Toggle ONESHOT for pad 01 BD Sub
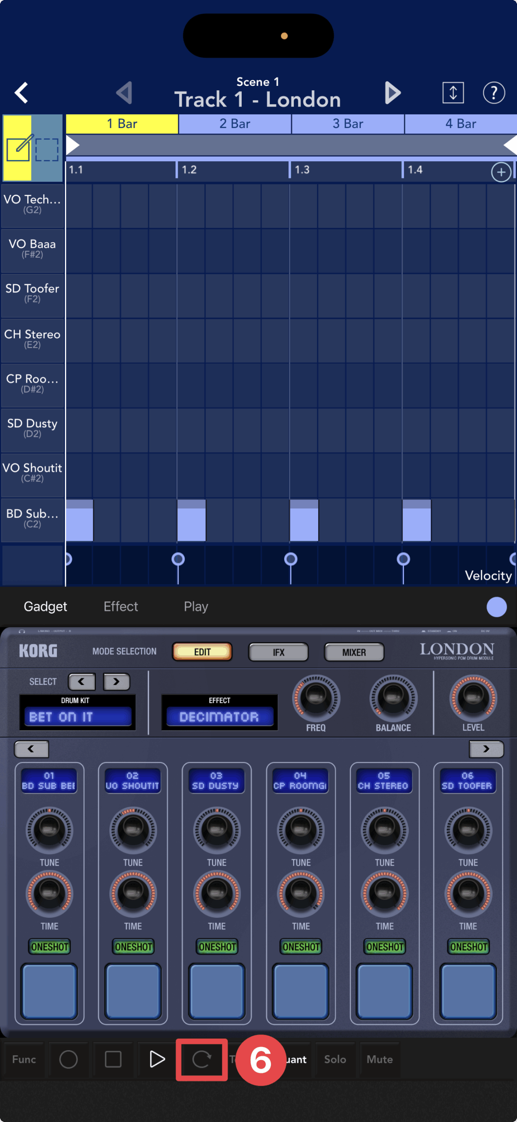Viewport: 517px width, 1122px height. pyautogui.click(x=49, y=947)
